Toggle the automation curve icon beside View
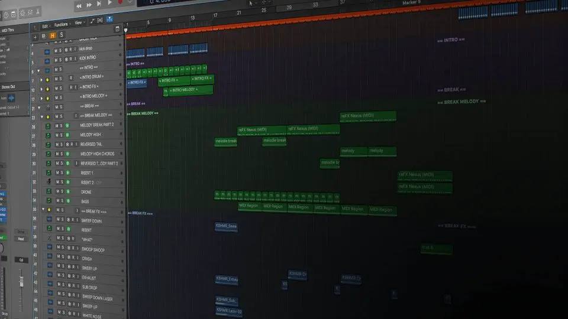This screenshot has height=319, width=568. 92,21
